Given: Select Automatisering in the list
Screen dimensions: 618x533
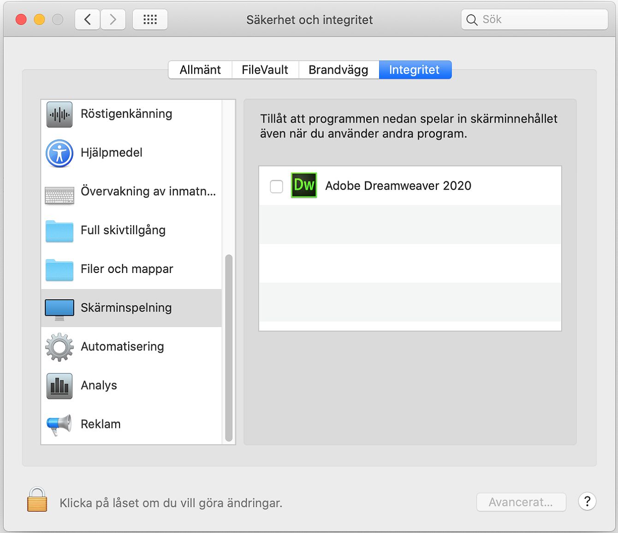Looking at the screenshot, I should point(131,347).
